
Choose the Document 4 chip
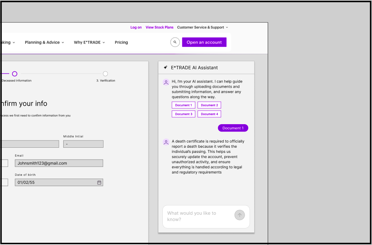point(209,114)
